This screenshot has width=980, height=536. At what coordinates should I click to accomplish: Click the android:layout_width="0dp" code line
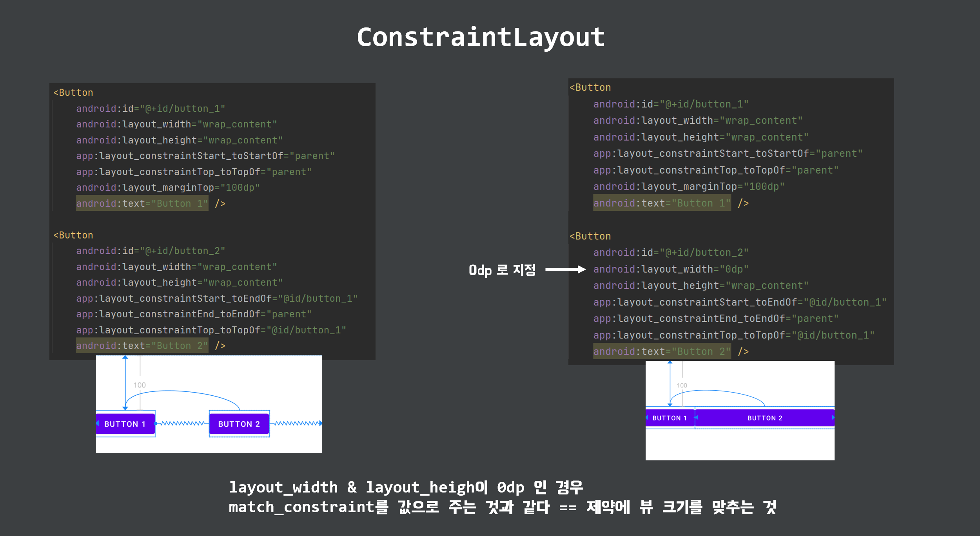pyautogui.click(x=671, y=269)
